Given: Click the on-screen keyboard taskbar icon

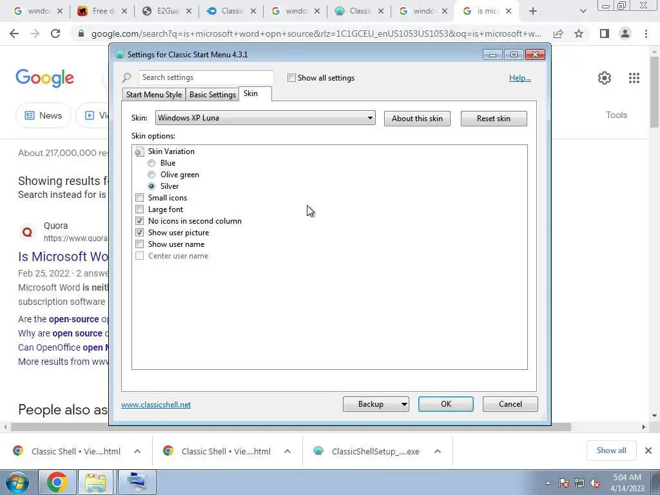Looking at the screenshot, I should [137, 482].
